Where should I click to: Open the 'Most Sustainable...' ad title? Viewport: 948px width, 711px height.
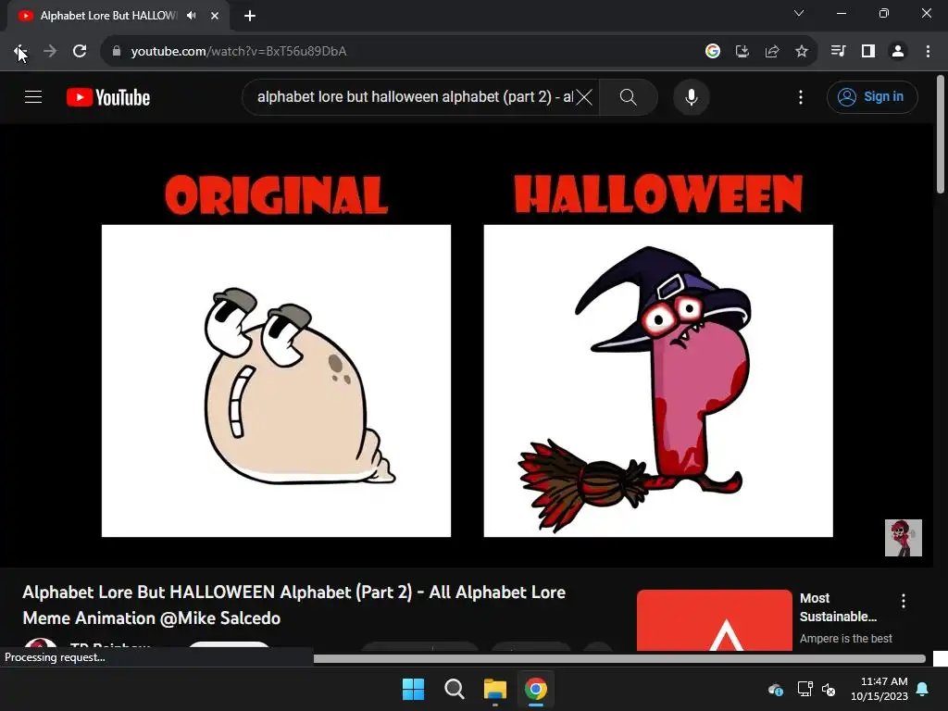(x=838, y=607)
